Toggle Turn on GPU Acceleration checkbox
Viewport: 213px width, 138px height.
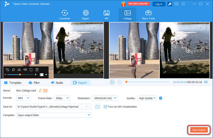[105, 107]
